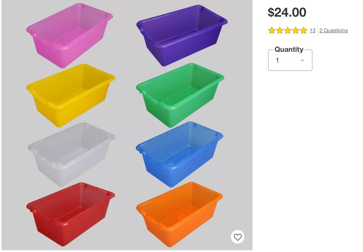Click the $24.00 price text
This screenshot has width=363, height=252.
click(x=287, y=12)
